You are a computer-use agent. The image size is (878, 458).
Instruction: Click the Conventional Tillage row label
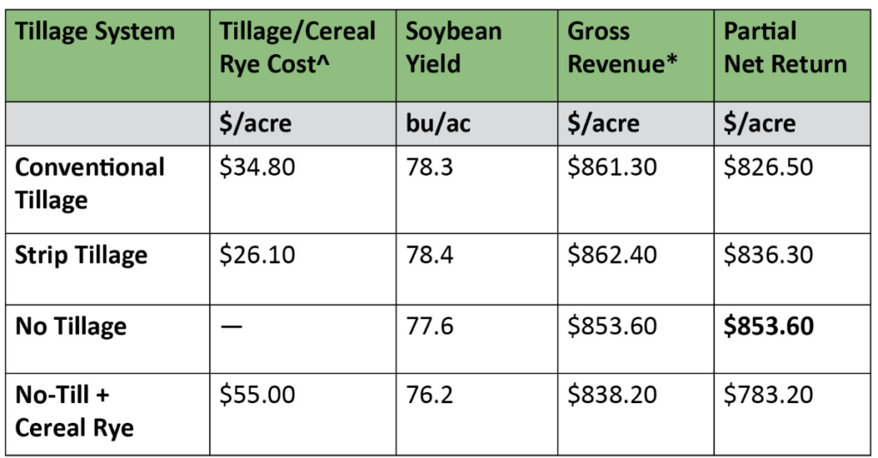[90, 183]
